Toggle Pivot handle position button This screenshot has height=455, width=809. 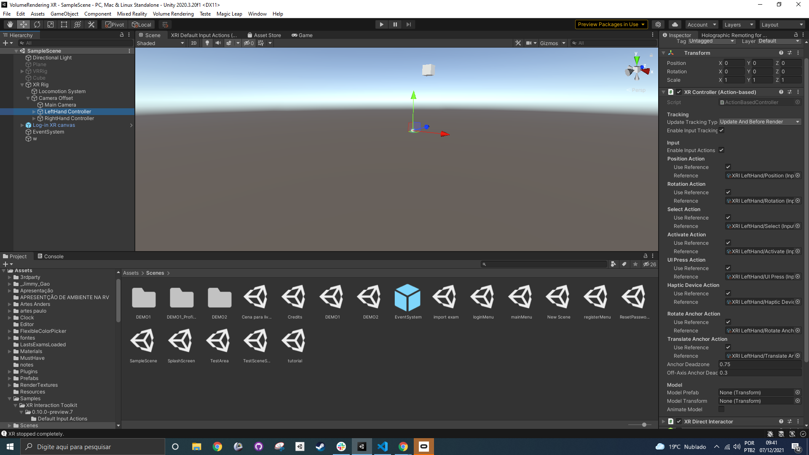pyautogui.click(x=115, y=24)
